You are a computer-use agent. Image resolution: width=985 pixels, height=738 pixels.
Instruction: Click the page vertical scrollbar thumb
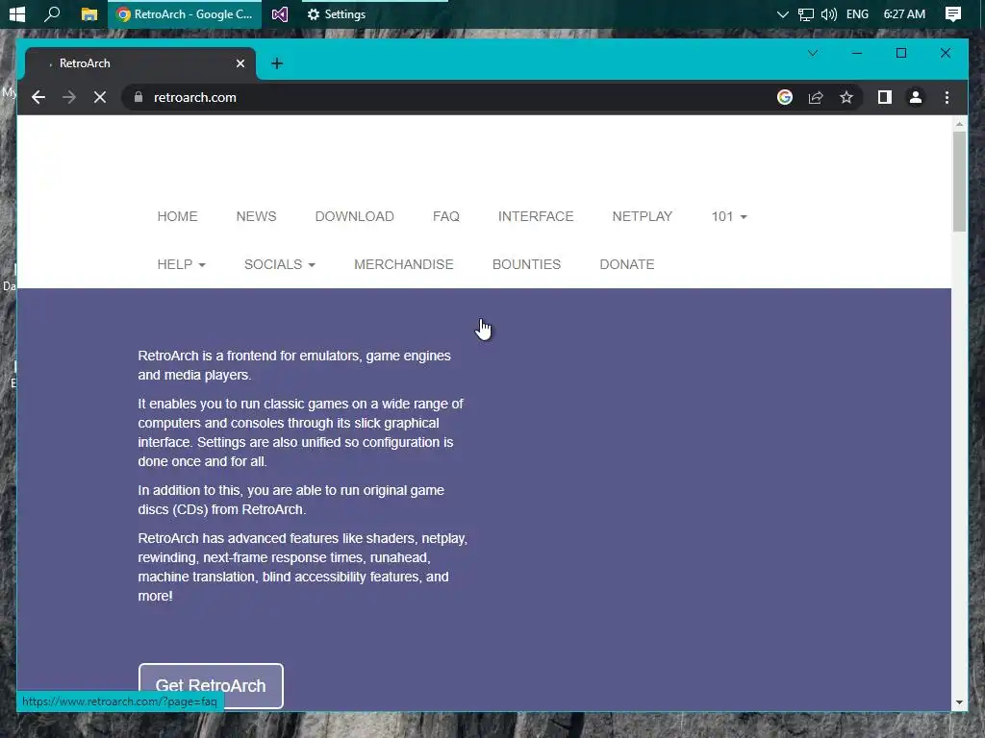click(x=959, y=182)
